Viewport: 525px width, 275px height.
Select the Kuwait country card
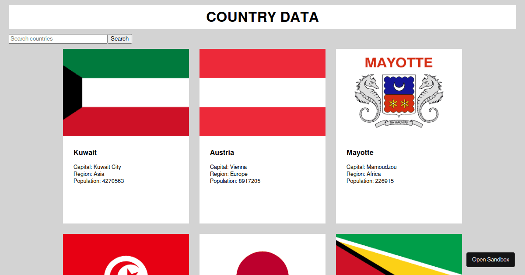pos(126,196)
